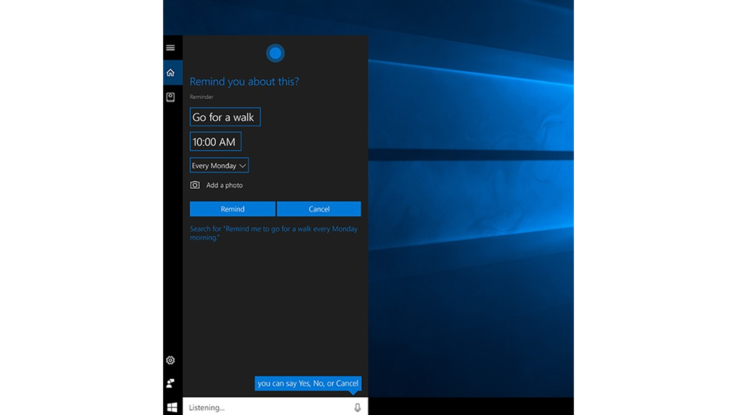737x415 pixels.
Task: Click the Yes, No, or Cancel tooltip
Action: click(x=308, y=383)
